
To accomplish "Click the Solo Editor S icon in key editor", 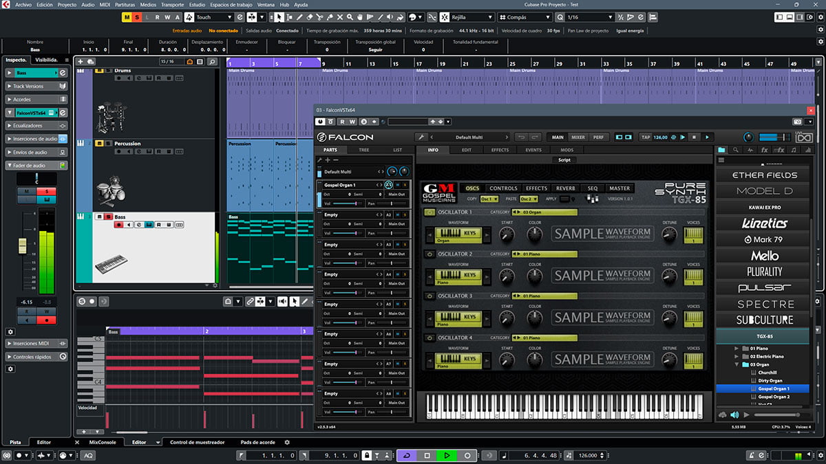I will [x=82, y=301].
